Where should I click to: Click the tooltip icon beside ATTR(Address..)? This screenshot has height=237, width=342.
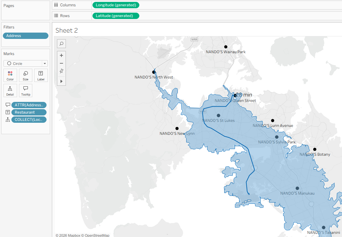point(8,105)
